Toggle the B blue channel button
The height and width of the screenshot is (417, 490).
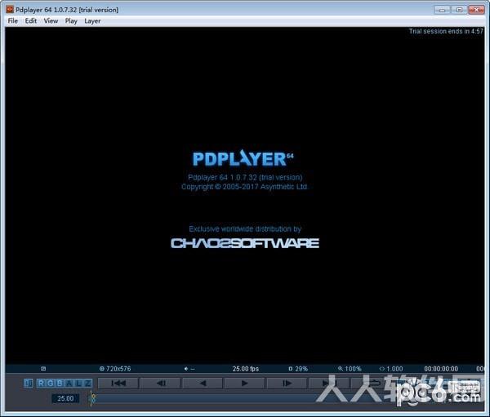pyautogui.click(x=60, y=383)
